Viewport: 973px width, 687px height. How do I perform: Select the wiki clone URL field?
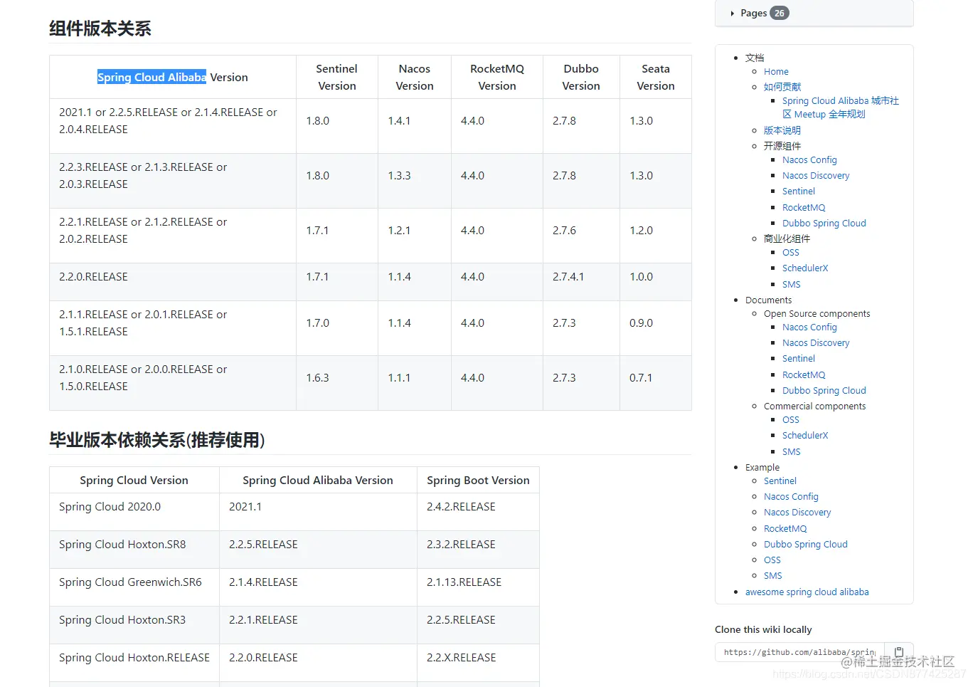point(799,652)
